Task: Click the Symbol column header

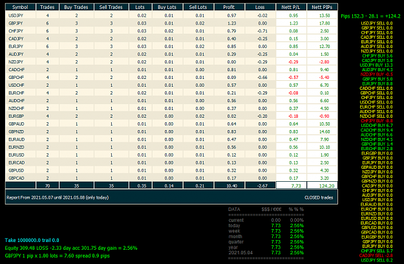Action: tap(20, 7)
